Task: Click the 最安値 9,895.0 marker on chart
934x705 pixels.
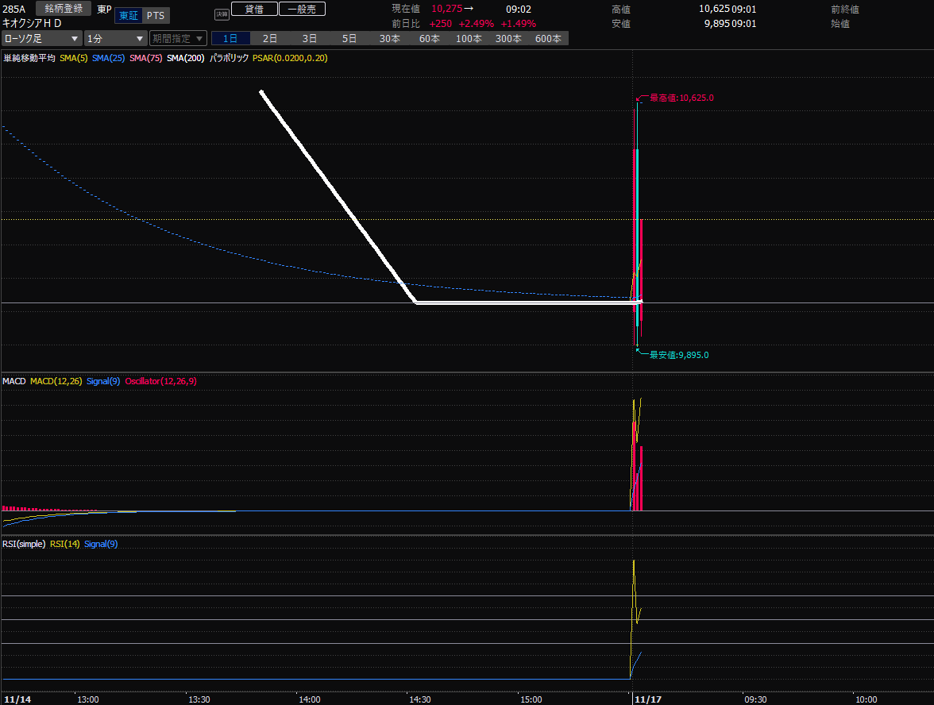Action: pyautogui.click(x=678, y=355)
